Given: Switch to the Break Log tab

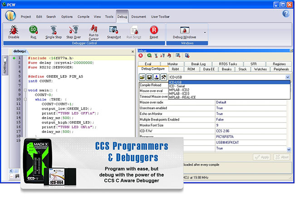Looking at the screenshot, I should coord(198,64).
